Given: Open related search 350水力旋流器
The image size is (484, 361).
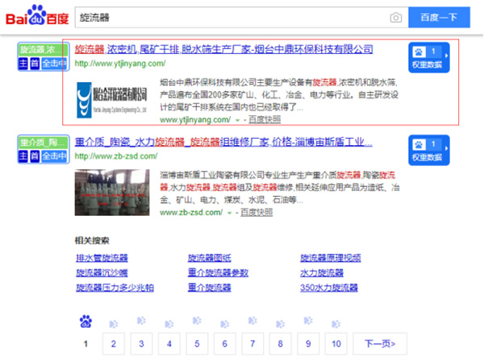Looking at the screenshot, I should click(329, 288).
